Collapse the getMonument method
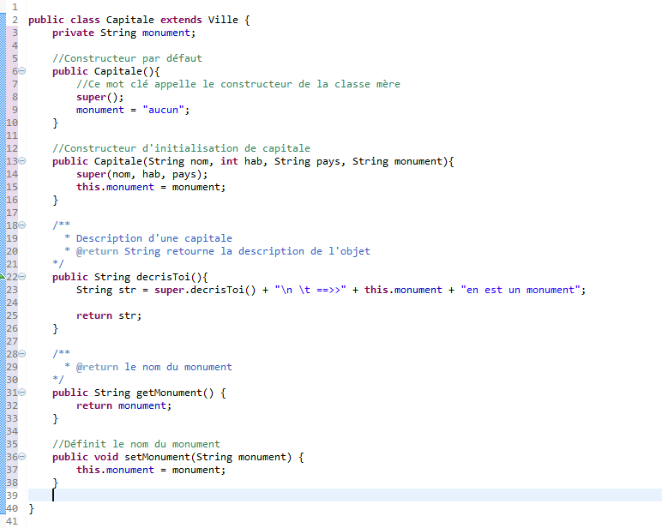This screenshot has width=662, height=528. point(22,393)
